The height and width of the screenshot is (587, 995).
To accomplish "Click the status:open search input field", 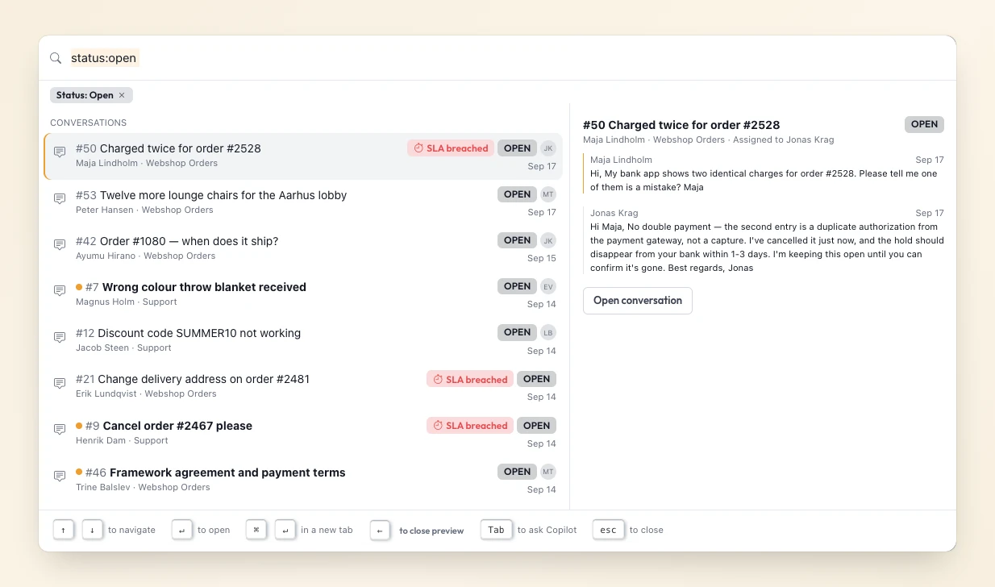I will click(508, 58).
